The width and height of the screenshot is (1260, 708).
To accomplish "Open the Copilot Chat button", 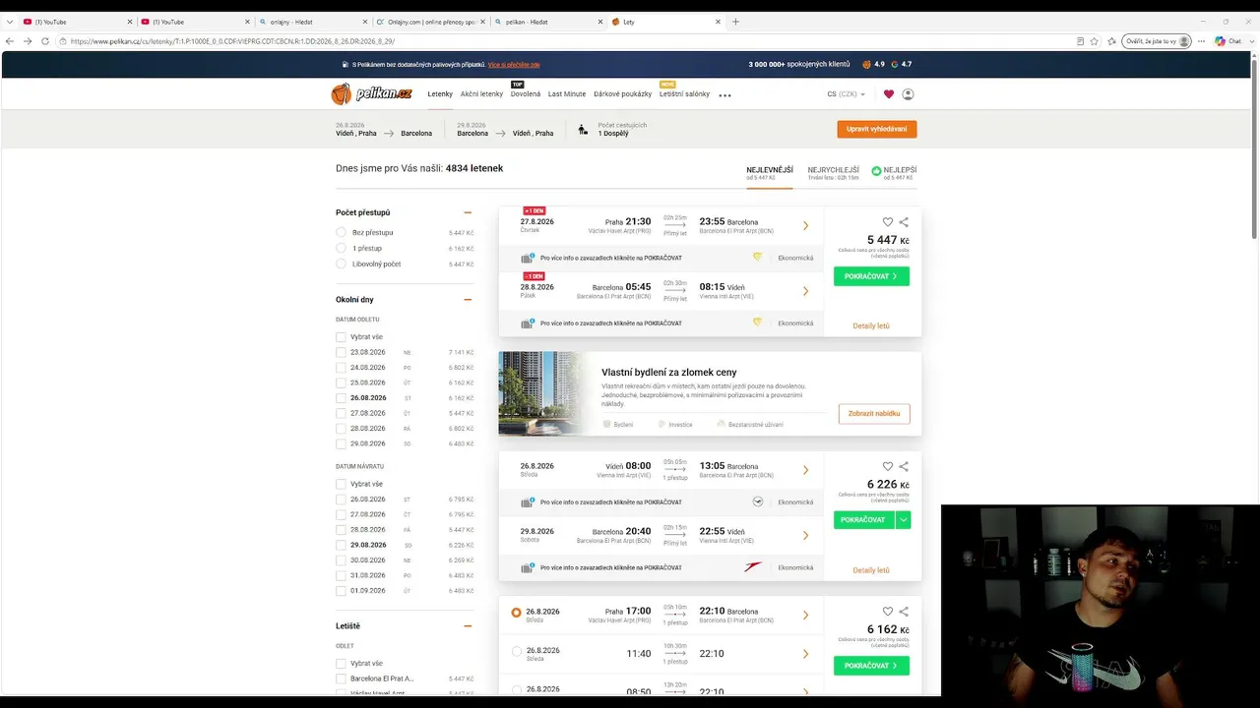I will [x=1228, y=41].
